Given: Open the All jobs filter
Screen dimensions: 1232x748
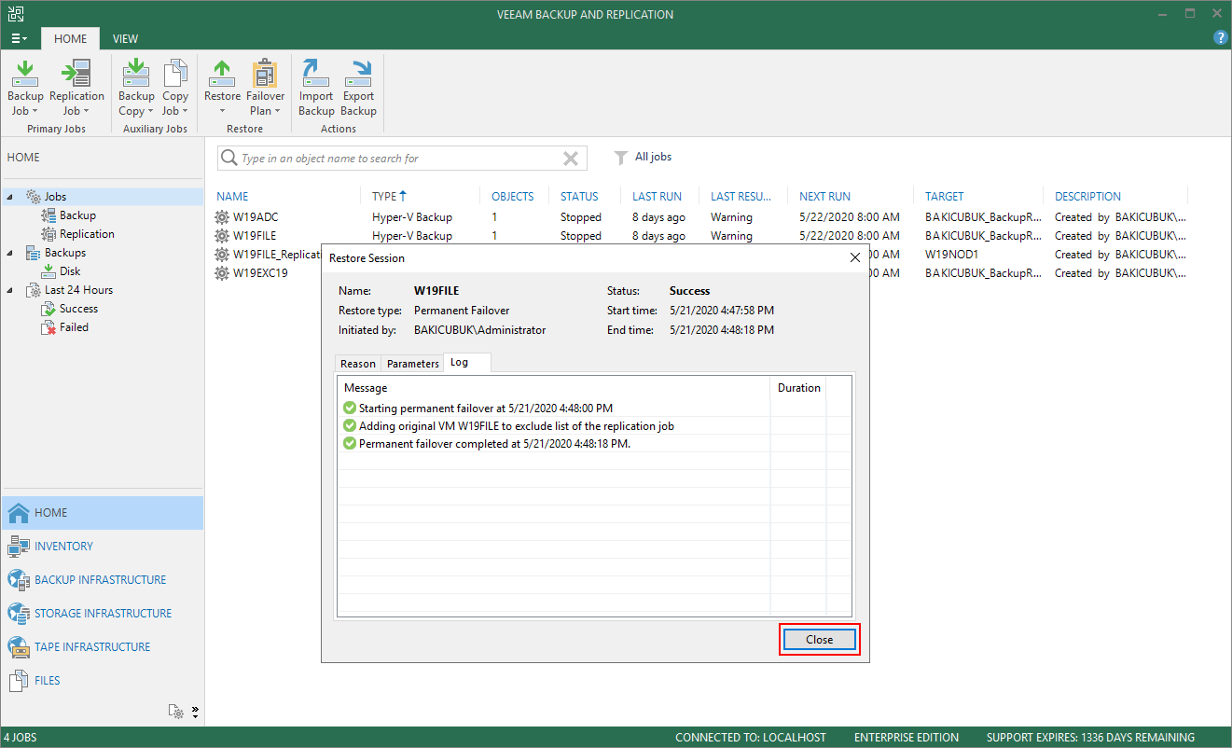Looking at the screenshot, I should (643, 158).
